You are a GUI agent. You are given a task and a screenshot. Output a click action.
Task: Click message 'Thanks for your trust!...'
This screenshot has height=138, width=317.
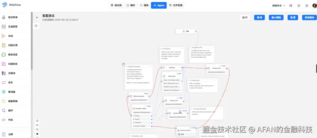(172, 87)
